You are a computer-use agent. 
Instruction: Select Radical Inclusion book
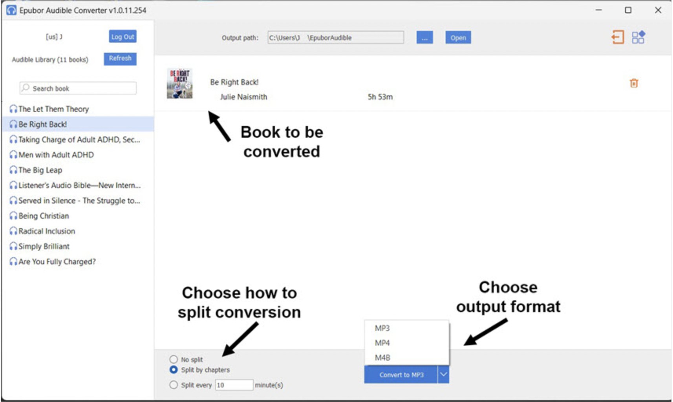coord(78,231)
